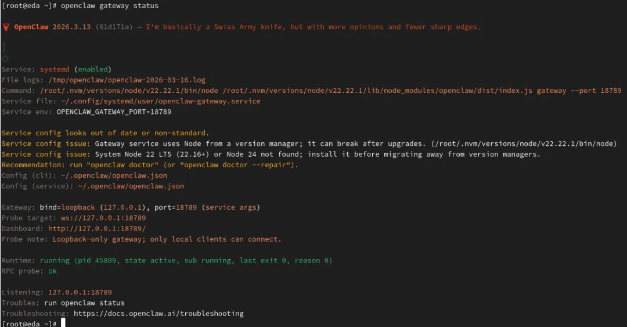Click the "RPC probe: ok" status

point(29,271)
